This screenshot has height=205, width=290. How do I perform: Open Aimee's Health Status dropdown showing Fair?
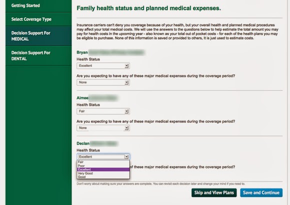(103, 111)
